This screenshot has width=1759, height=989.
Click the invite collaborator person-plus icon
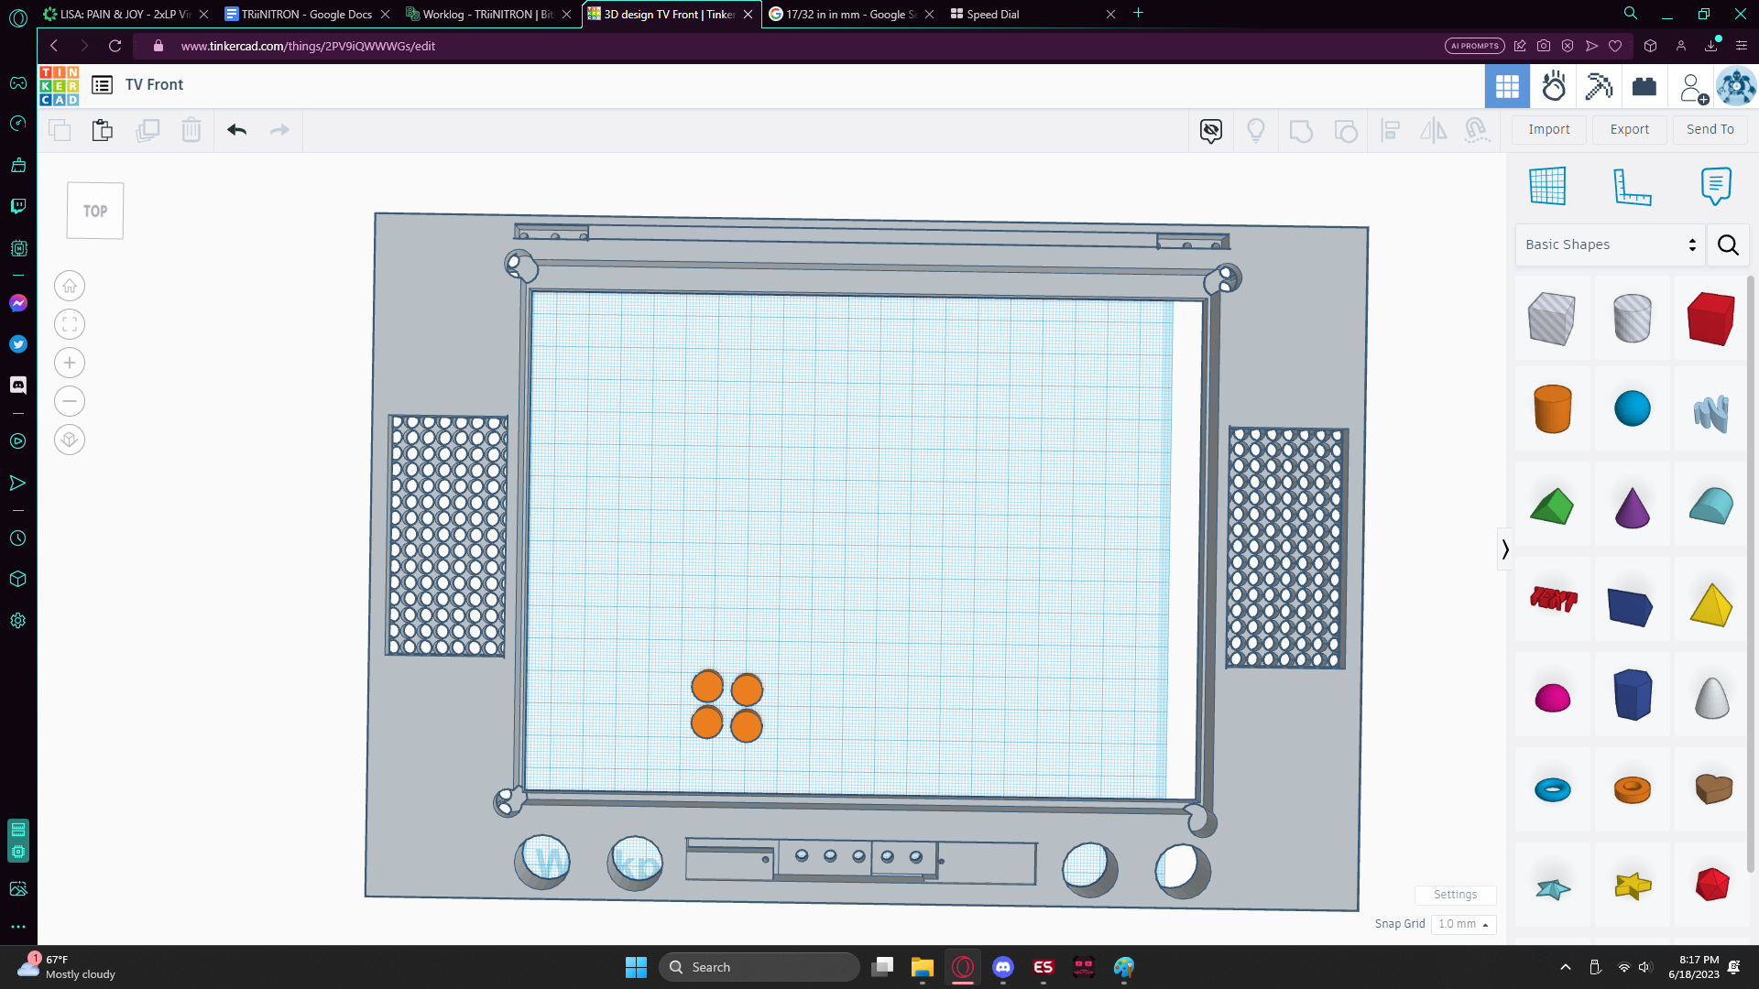click(x=1693, y=88)
